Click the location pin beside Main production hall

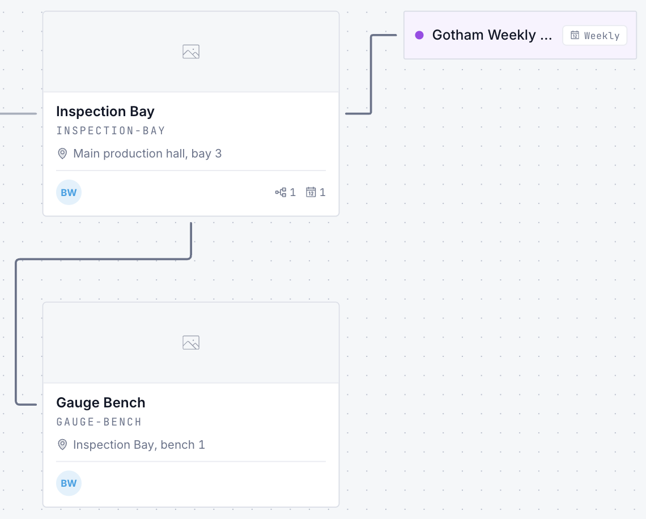pos(62,154)
